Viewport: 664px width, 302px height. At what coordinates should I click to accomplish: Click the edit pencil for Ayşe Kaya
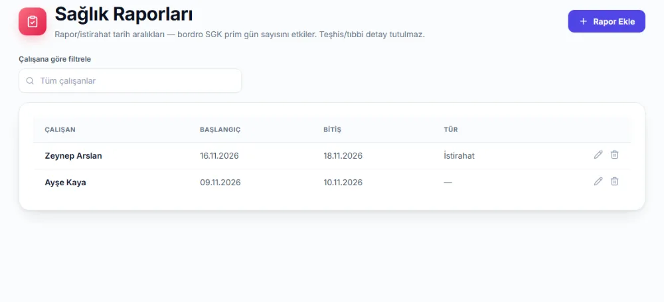tap(598, 181)
